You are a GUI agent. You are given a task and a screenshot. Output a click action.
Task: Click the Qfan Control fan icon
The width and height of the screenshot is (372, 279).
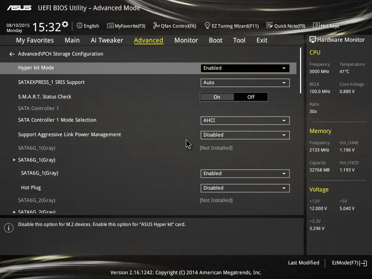[156, 25]
